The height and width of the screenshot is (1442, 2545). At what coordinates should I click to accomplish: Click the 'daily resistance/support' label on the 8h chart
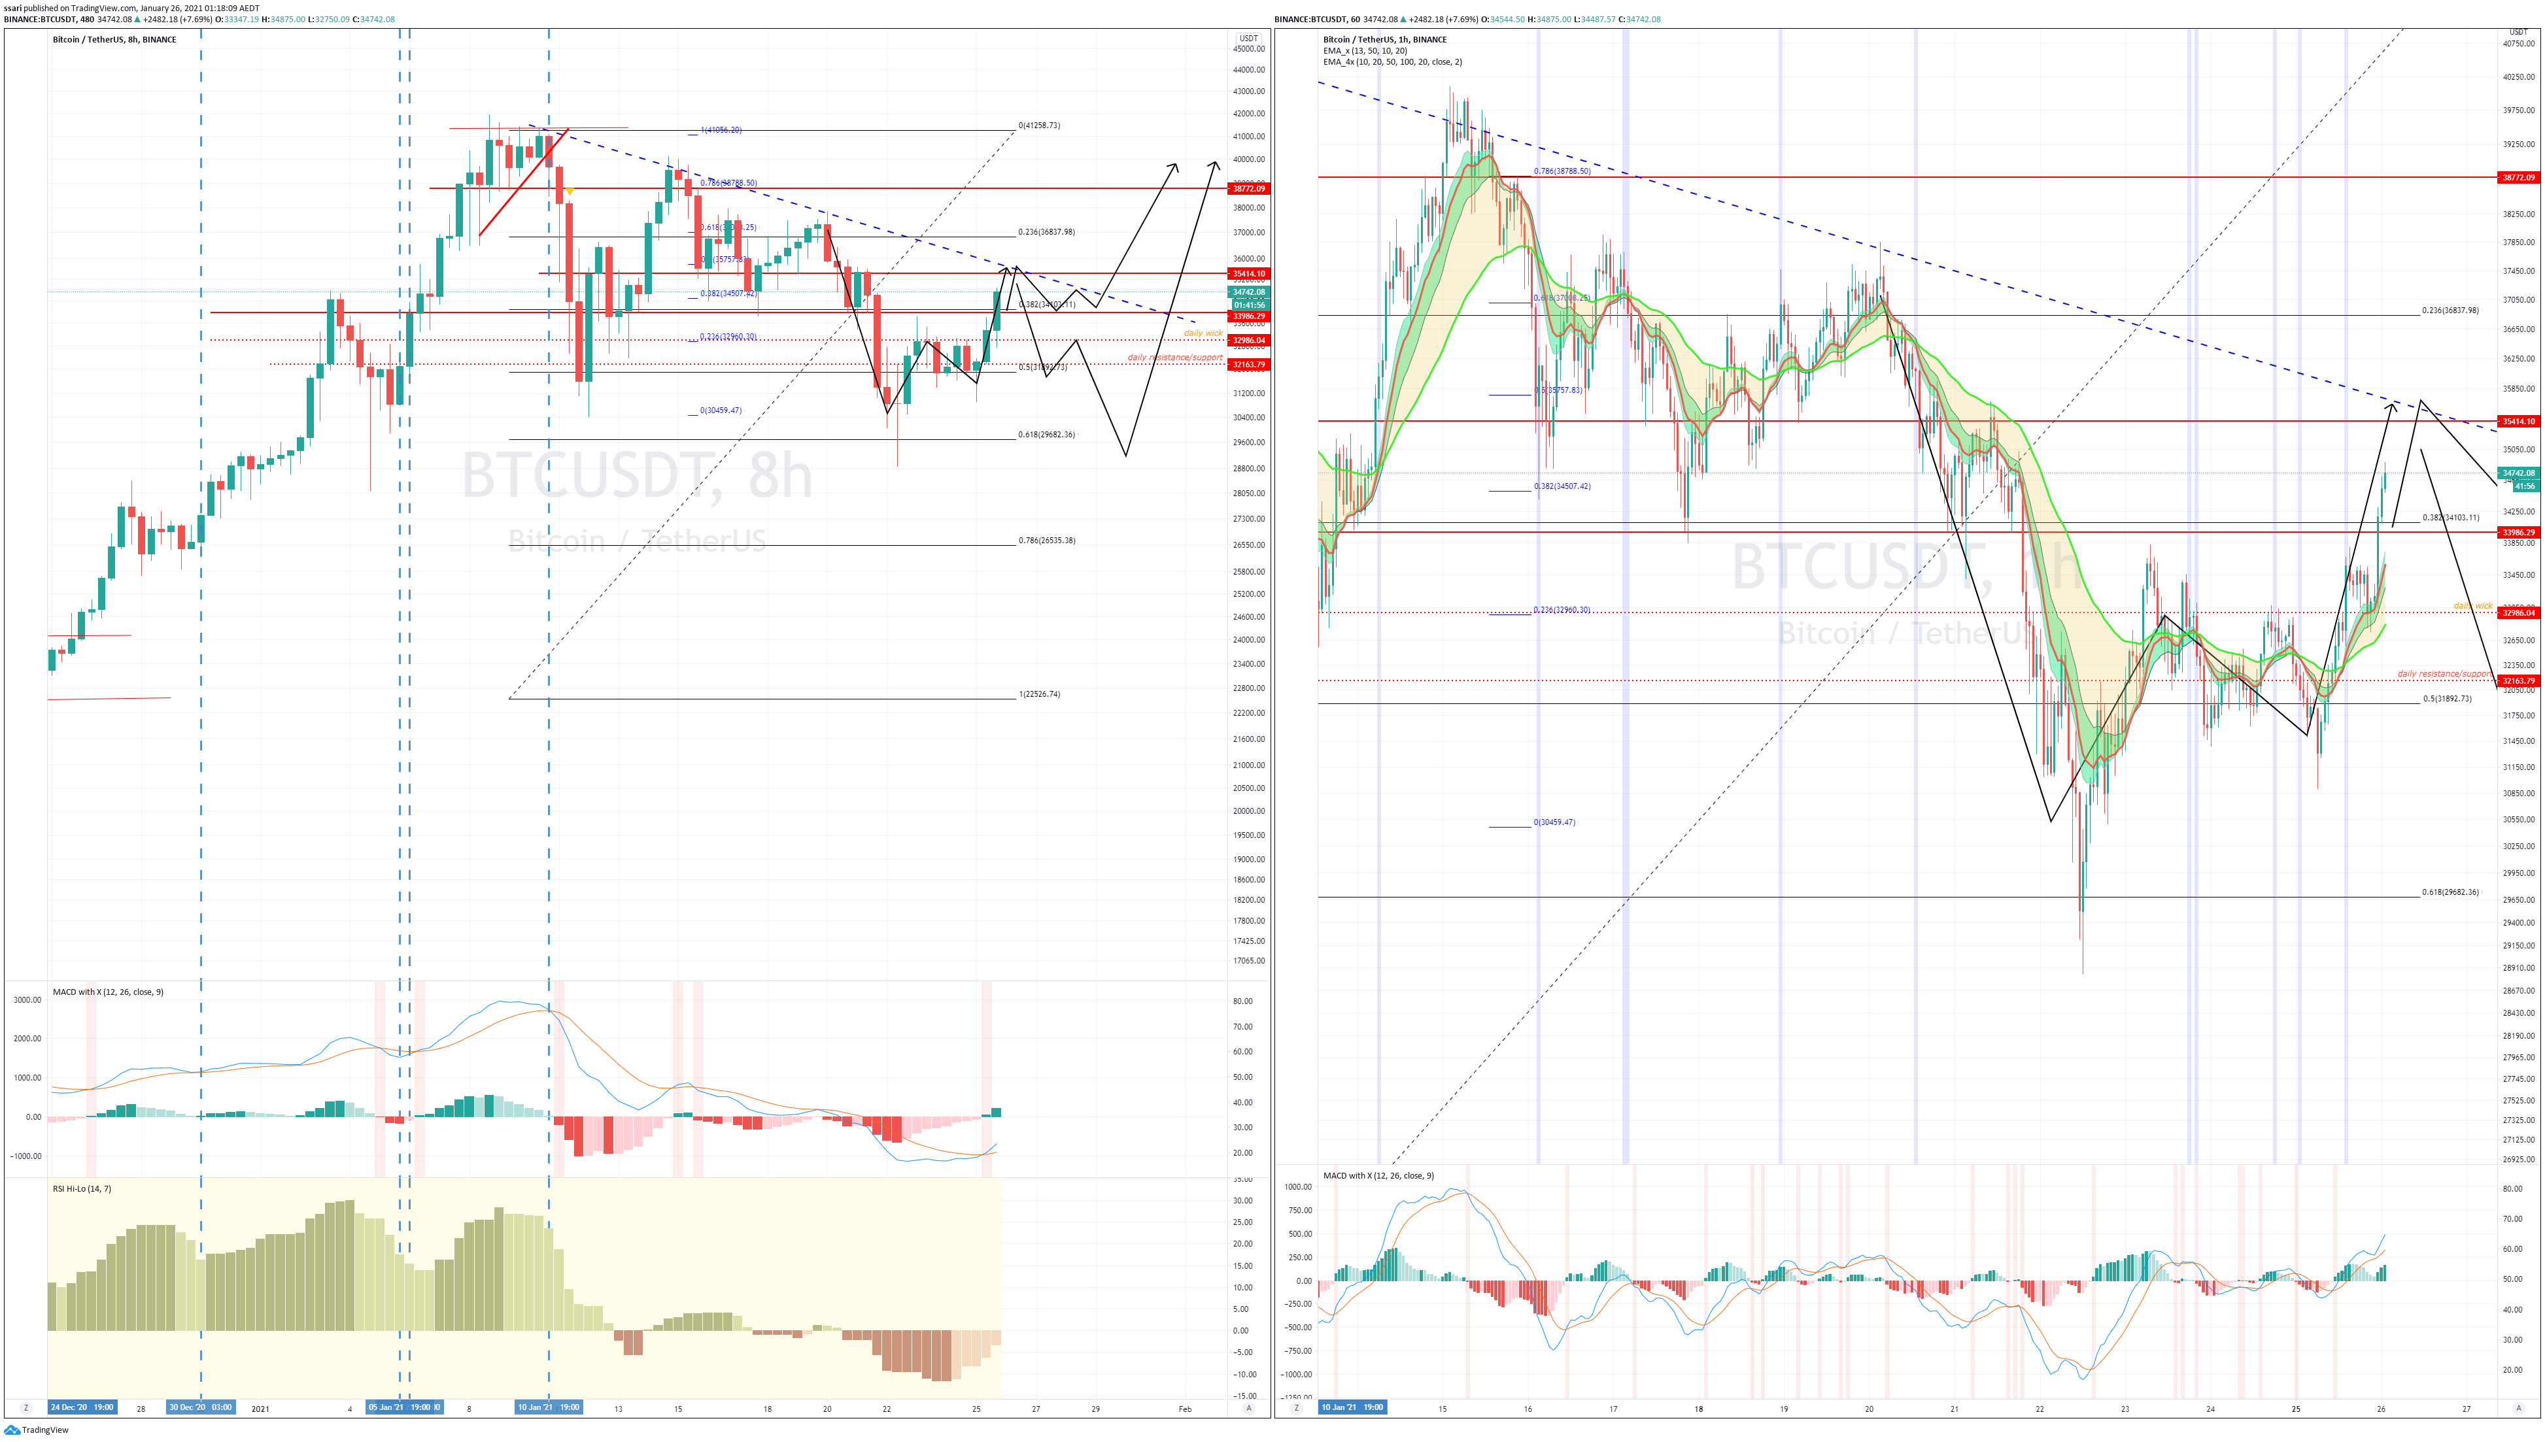point(1175,358)
